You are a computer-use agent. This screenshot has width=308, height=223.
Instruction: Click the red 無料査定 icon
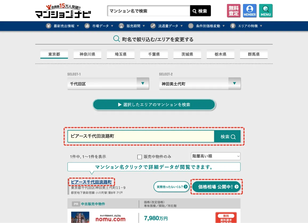(233, 11)
